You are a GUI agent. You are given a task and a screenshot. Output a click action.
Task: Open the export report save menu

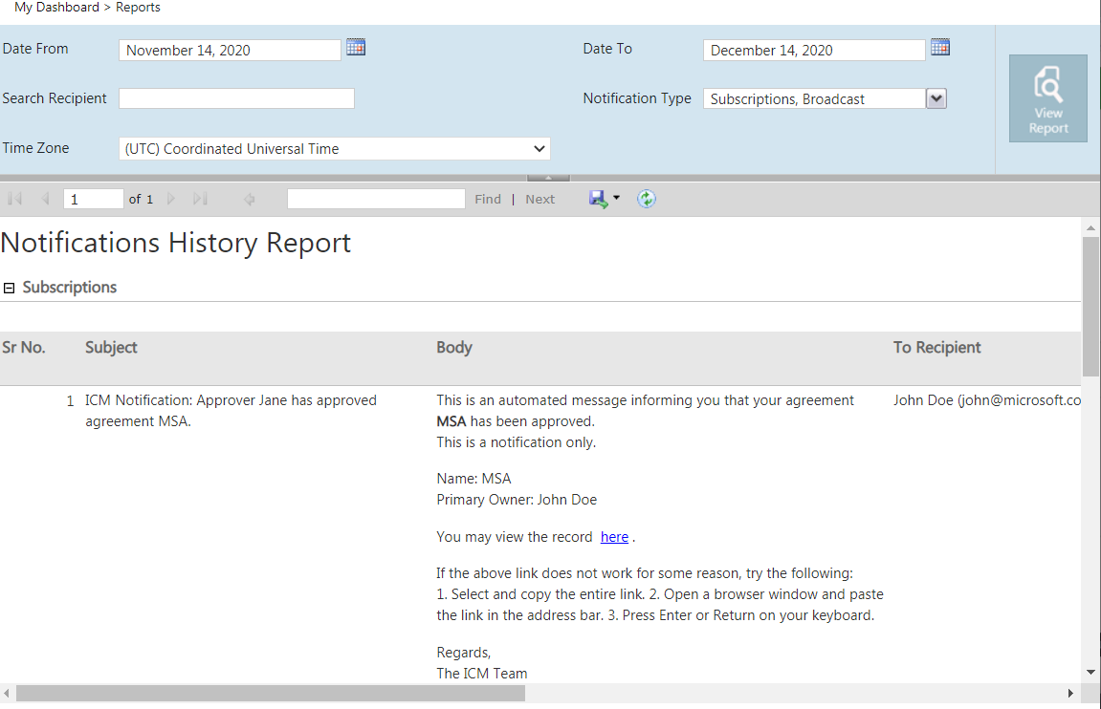pos(605,199)
